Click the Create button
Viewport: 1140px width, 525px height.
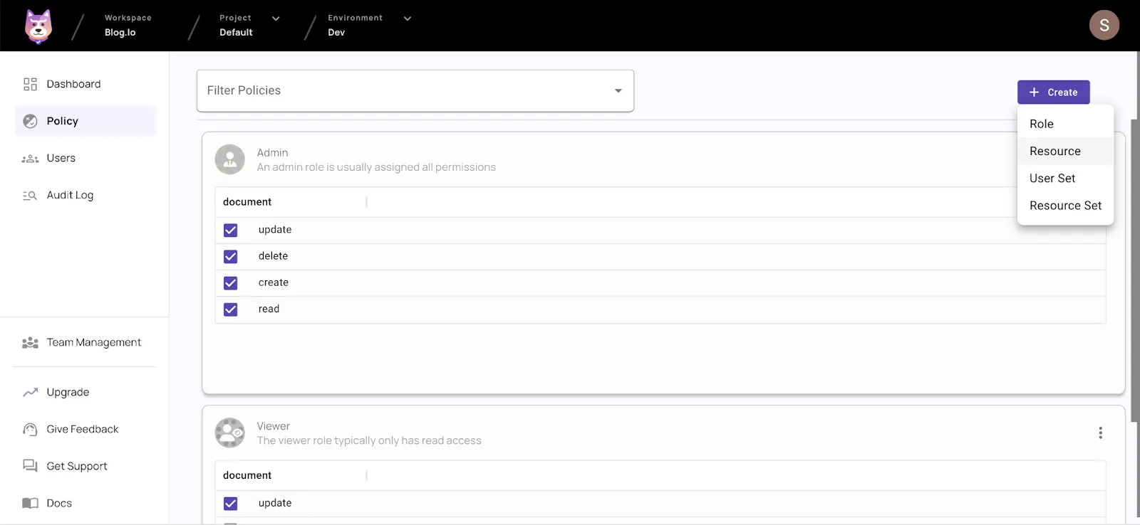pos(1053,92)
